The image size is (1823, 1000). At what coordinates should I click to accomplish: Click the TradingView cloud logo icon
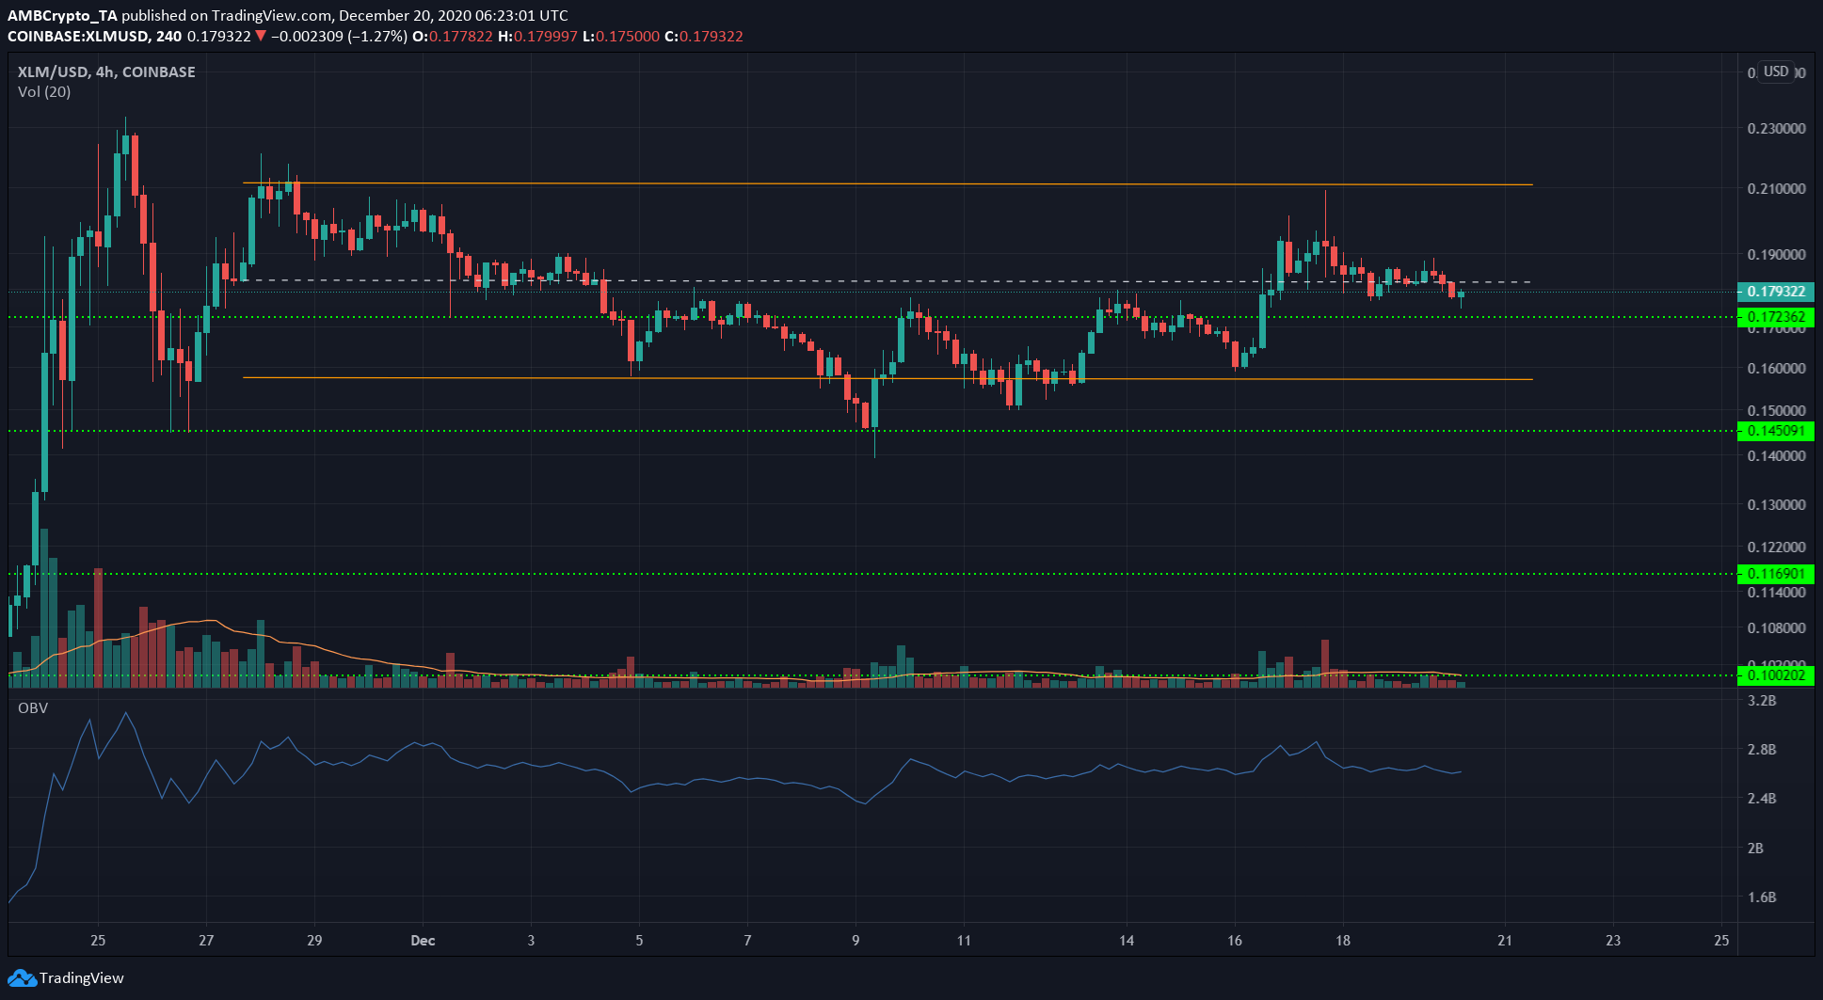click(x=22, y=978)
